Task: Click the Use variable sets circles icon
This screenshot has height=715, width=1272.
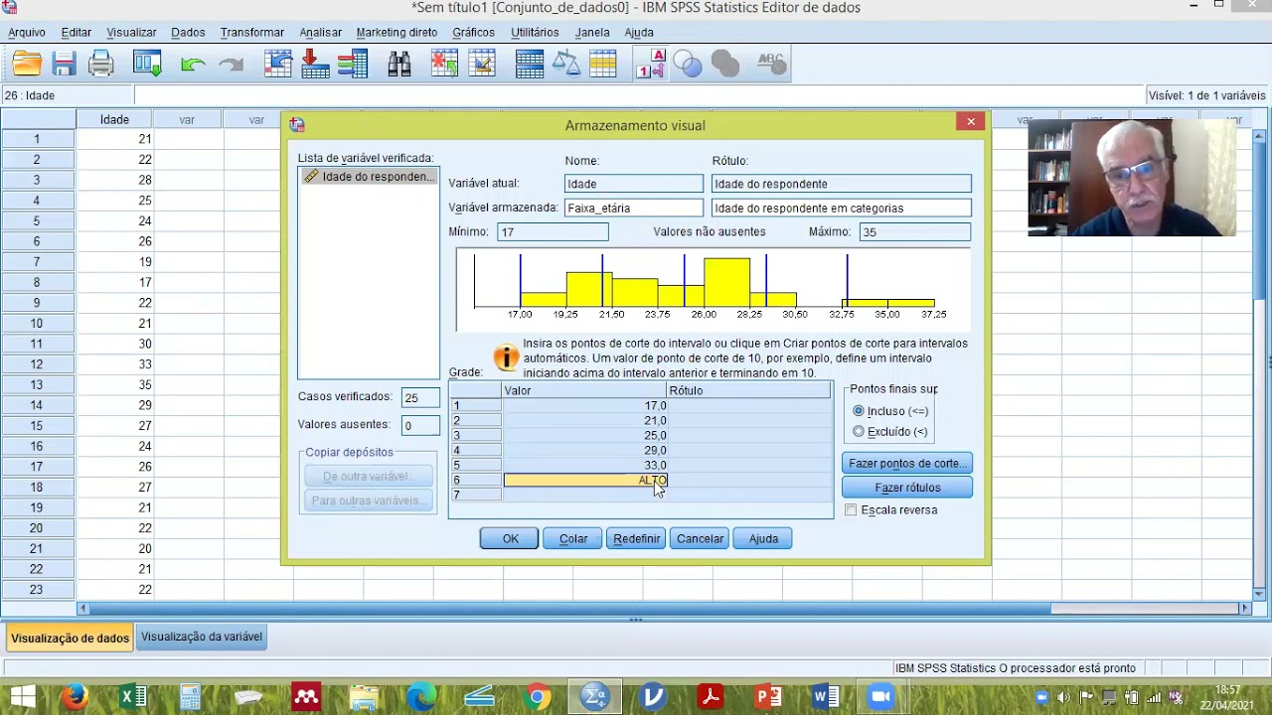Action: pyautogui.click(x=688, y=65)
